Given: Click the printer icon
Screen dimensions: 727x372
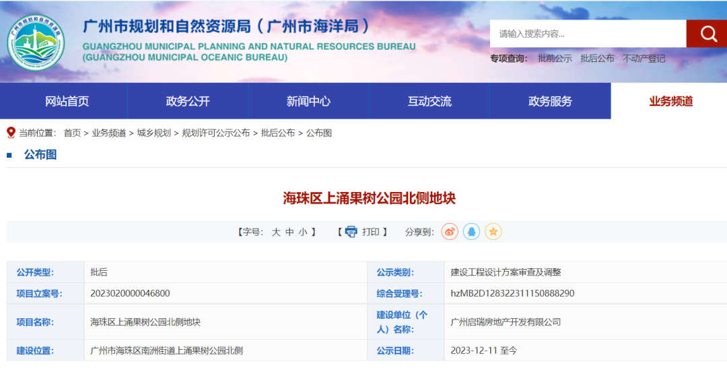Looking at the screenshot, I should click(x=351, y=232).
